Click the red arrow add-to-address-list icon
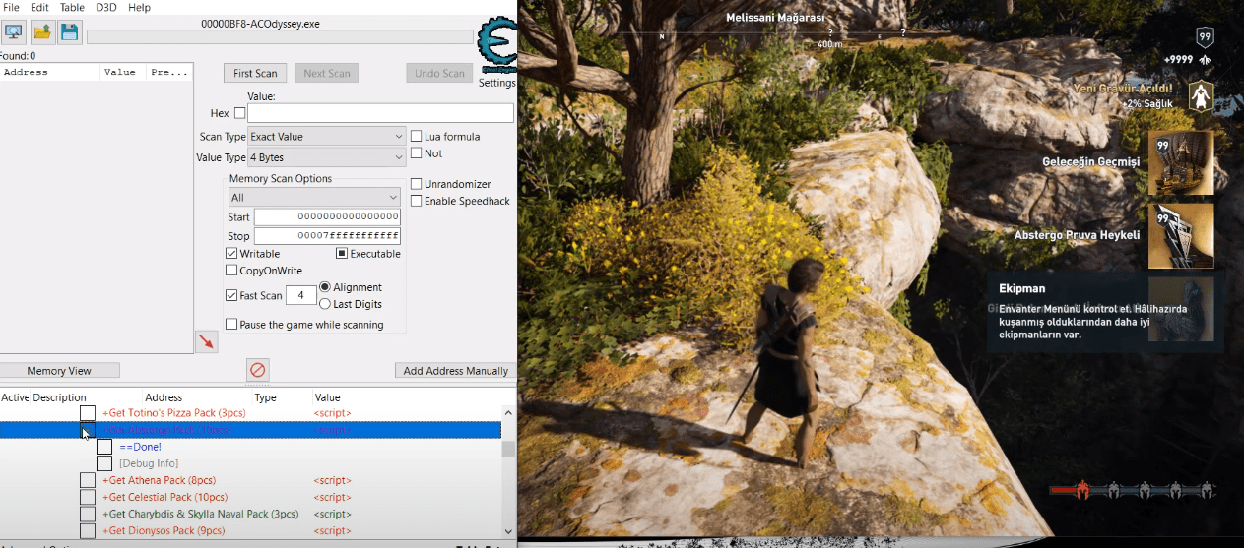 [206, 341]
